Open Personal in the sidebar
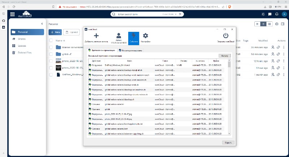The width and height of the screenshot is (289, 157). (27, 32)
